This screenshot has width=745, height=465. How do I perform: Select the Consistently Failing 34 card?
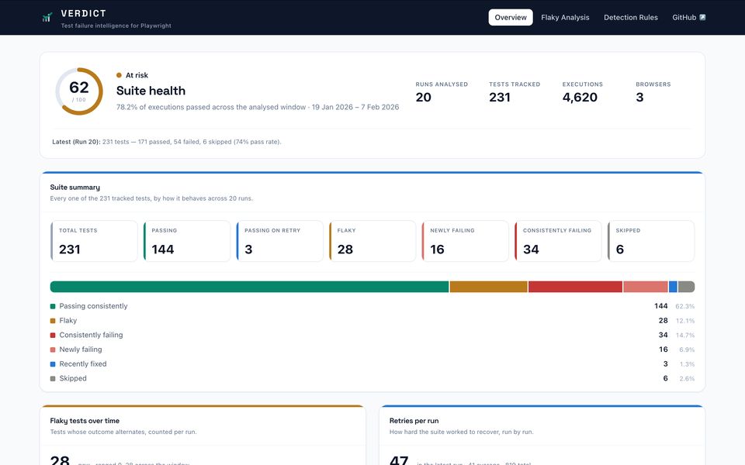coord(558,241)
